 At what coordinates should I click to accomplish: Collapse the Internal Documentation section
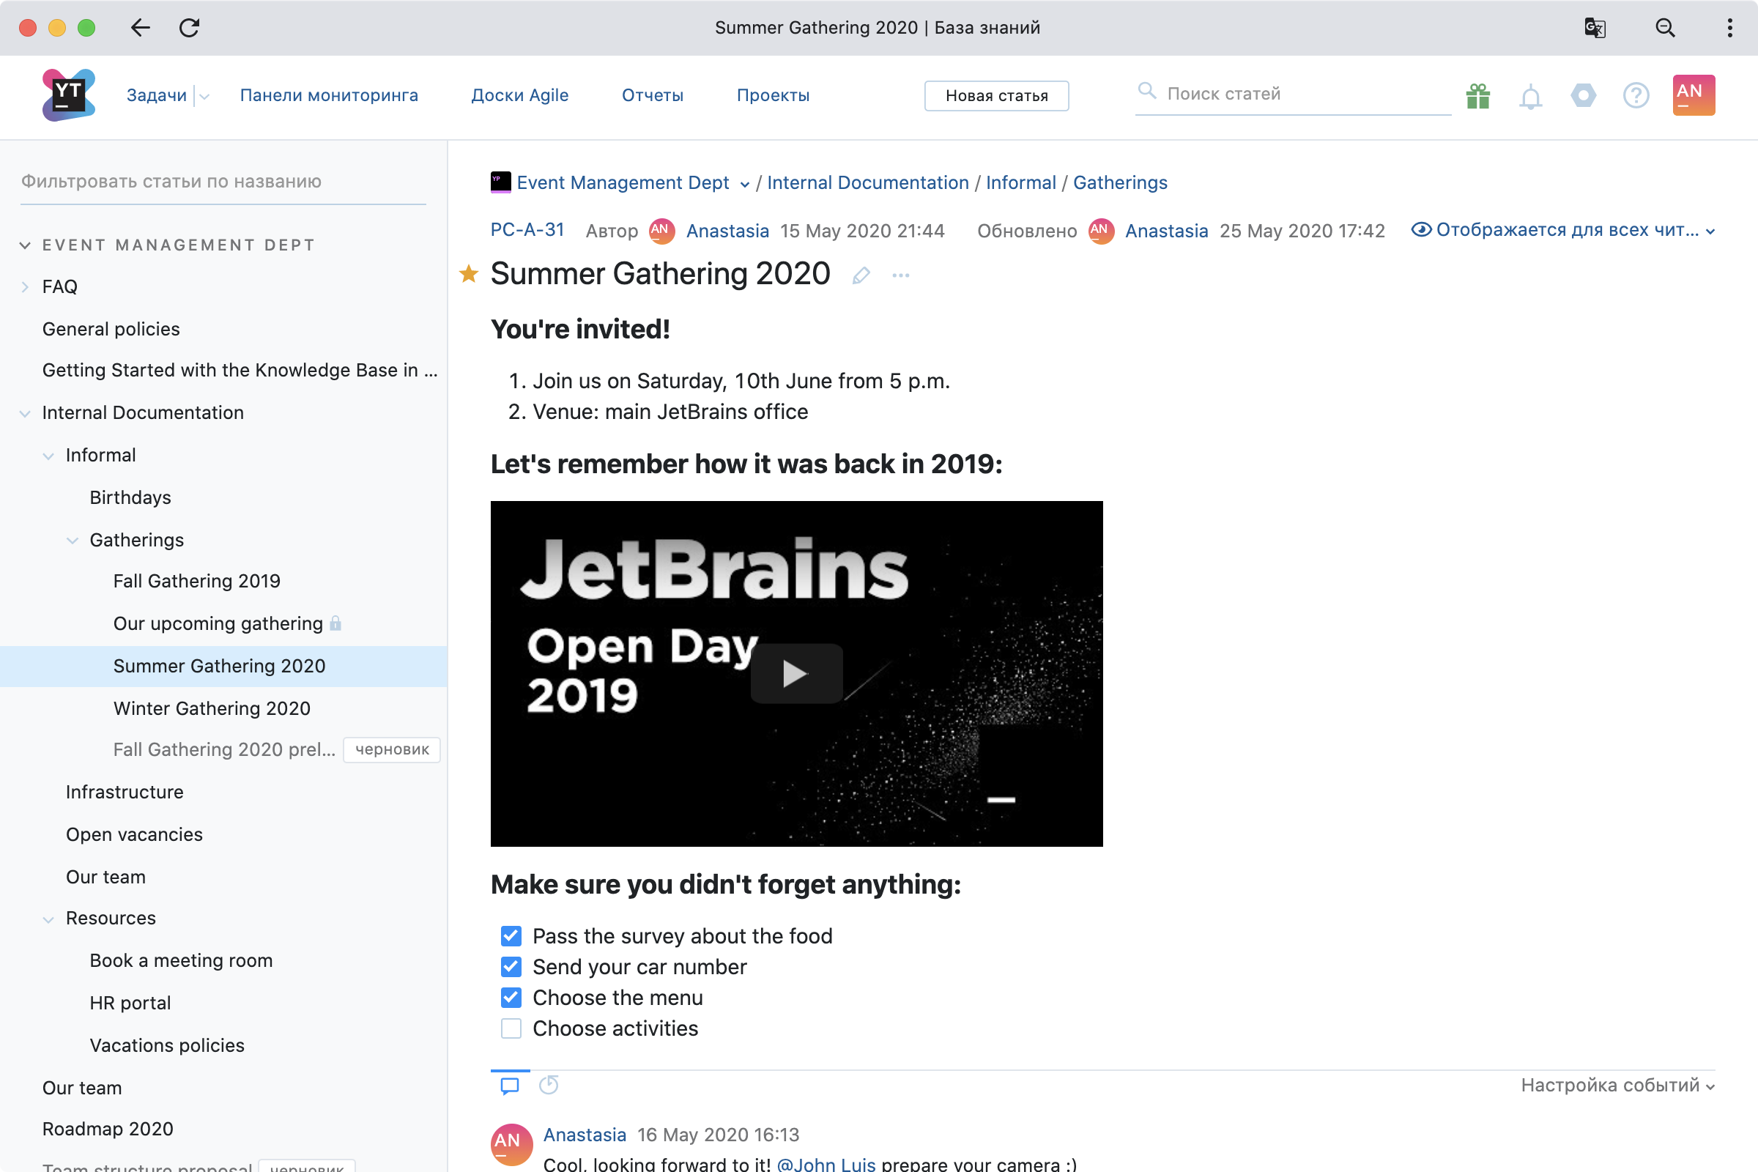click(x=25, y=413)
